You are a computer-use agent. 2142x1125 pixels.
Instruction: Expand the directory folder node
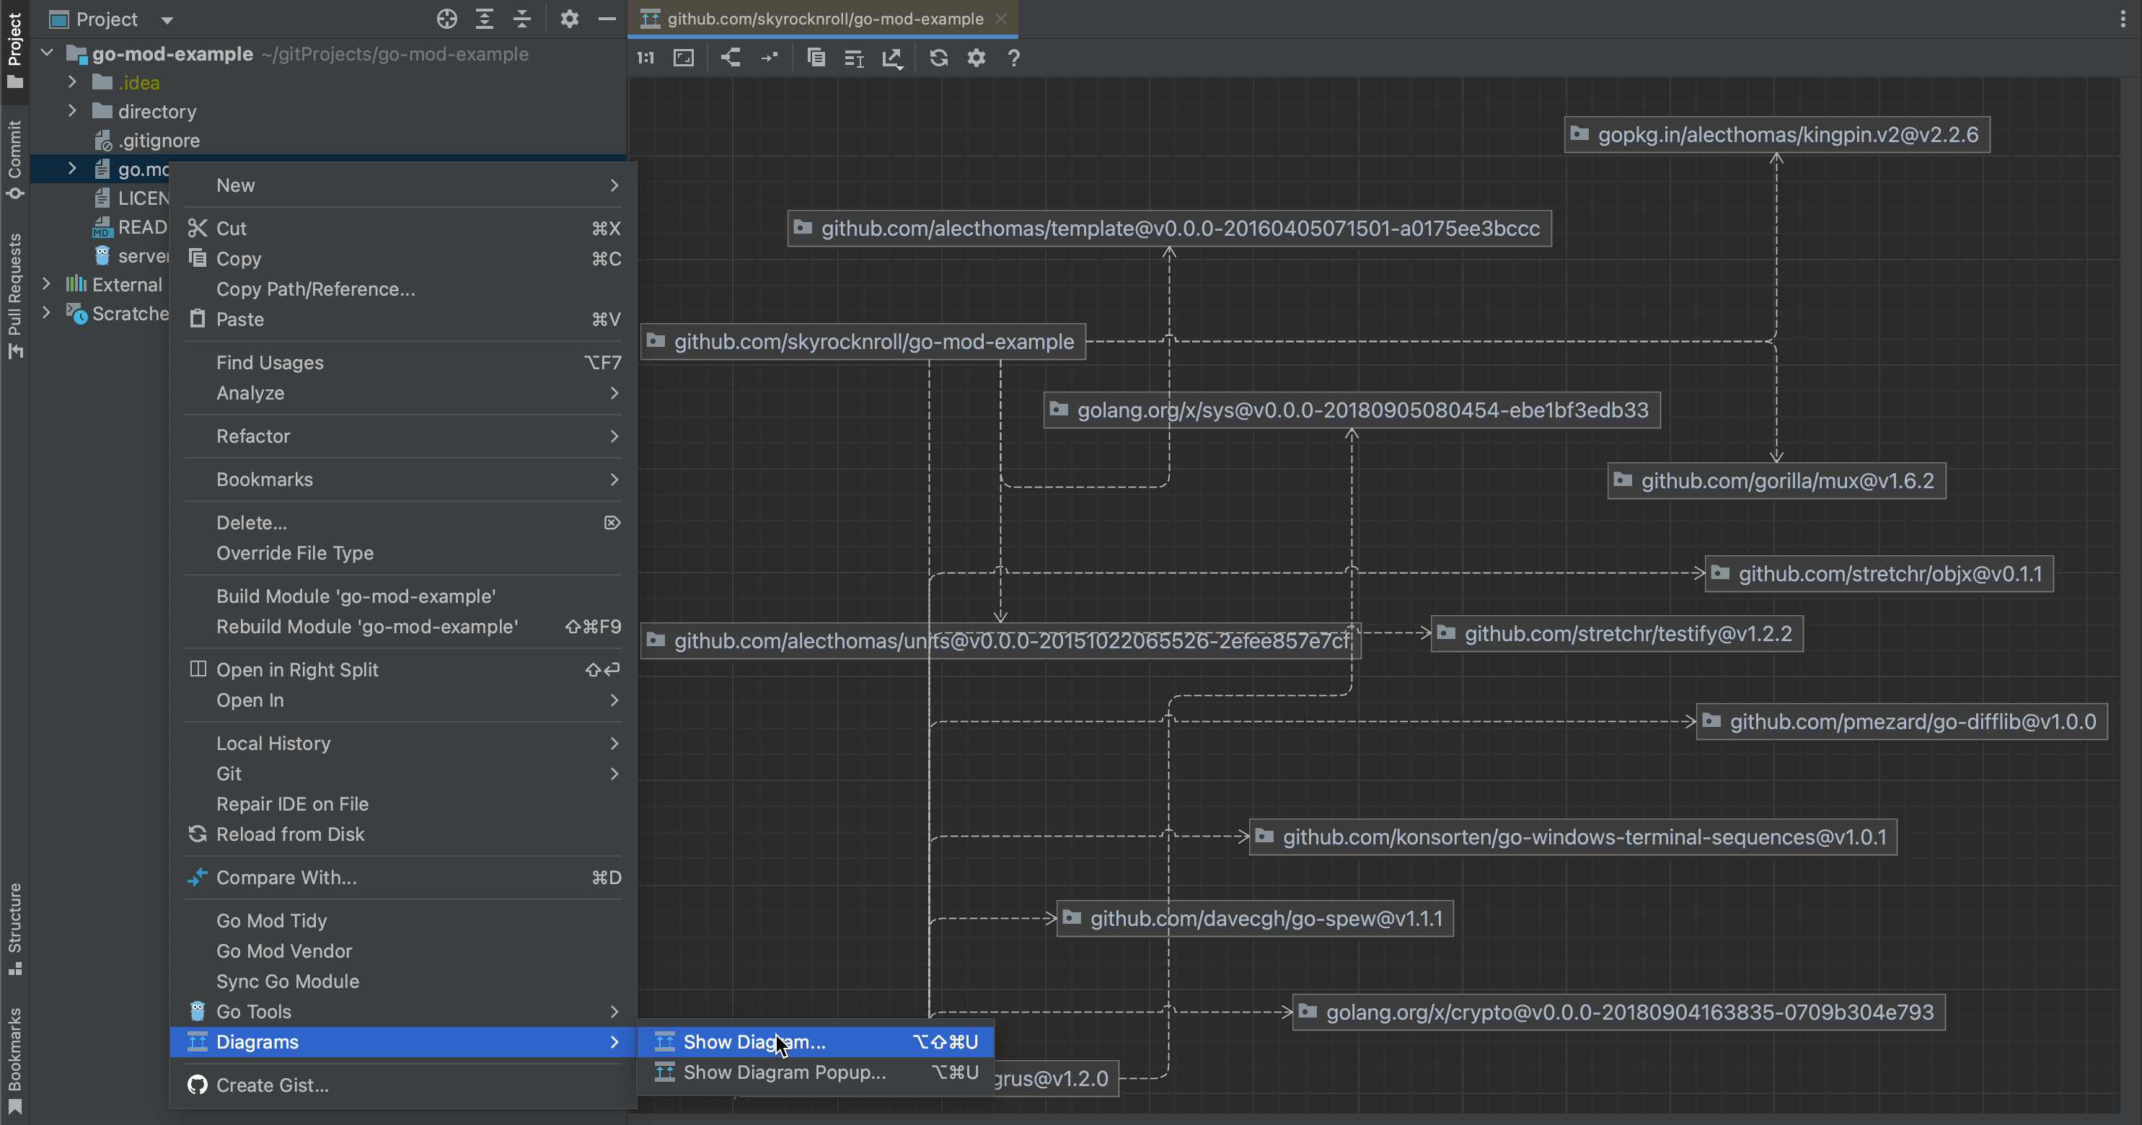pyautogui.click(x=72, y=110)
